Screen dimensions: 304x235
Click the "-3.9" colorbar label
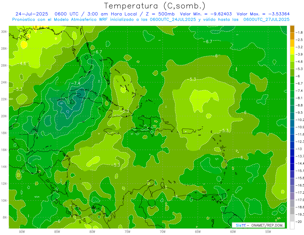pos(299,54)
